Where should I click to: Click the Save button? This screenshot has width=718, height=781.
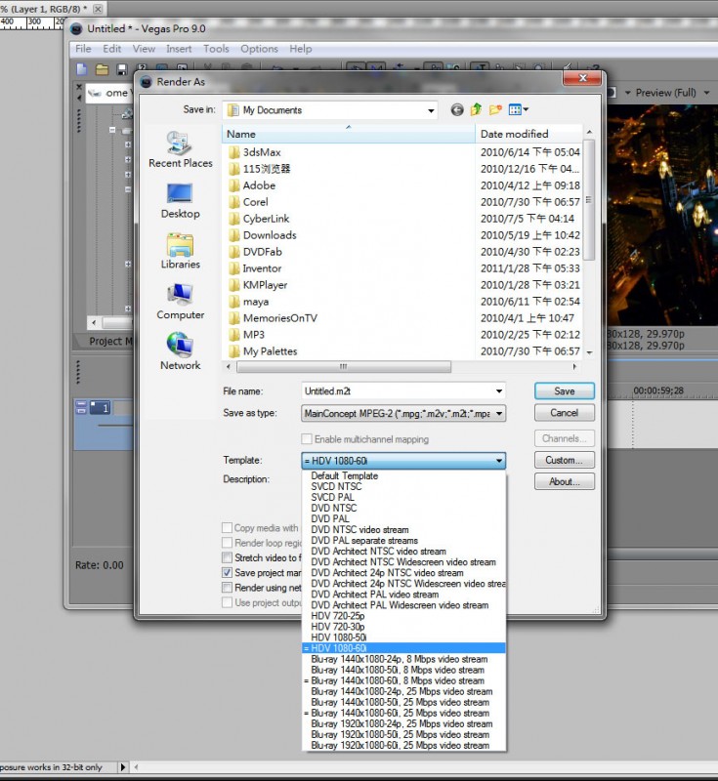(x=564, y=390)
